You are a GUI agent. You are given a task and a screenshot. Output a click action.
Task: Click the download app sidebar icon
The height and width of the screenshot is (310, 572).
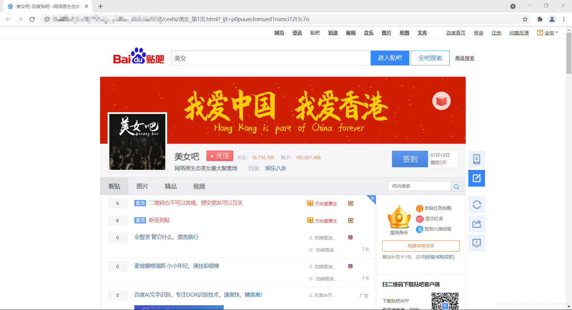coord(477,159)
